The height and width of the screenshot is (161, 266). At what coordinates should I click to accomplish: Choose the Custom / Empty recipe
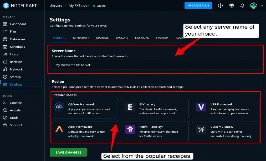226,132
